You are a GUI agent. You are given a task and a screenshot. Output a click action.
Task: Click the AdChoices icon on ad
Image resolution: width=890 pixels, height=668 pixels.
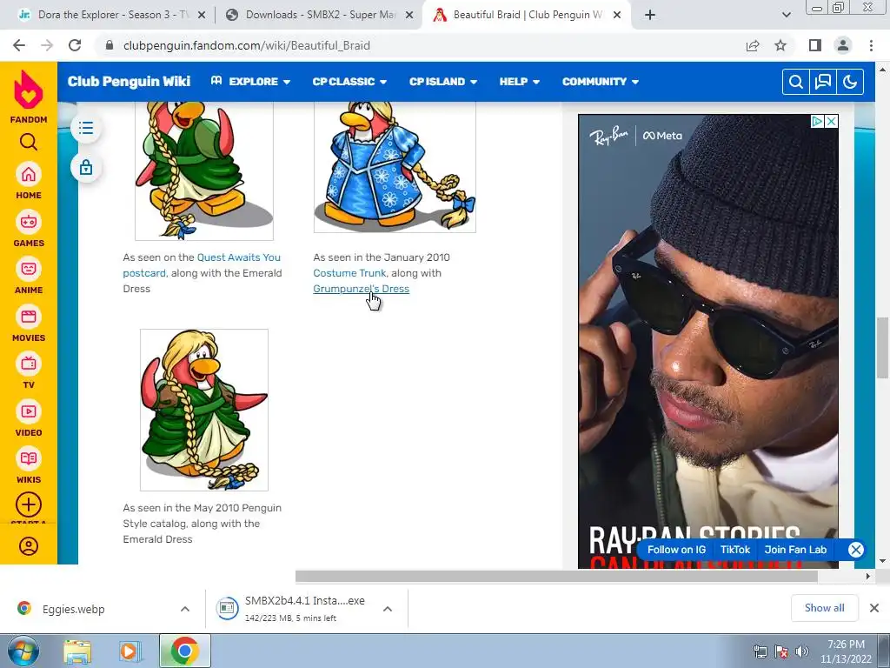[x=817, y=122]
